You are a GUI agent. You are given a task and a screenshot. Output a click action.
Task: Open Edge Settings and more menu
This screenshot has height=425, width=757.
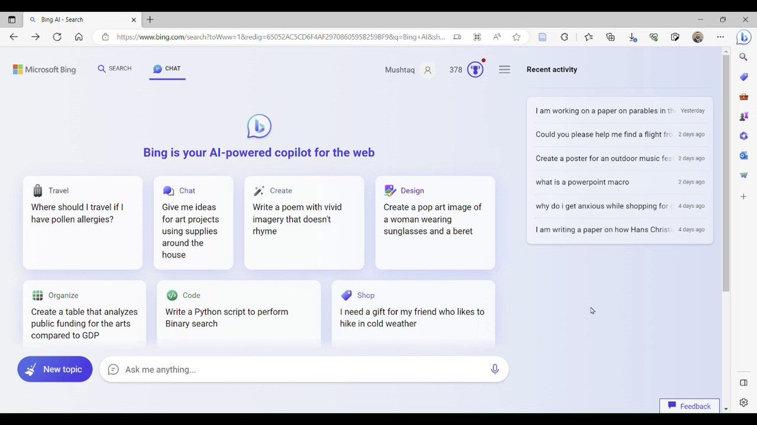pyautogui.click(x=720, y=37)
